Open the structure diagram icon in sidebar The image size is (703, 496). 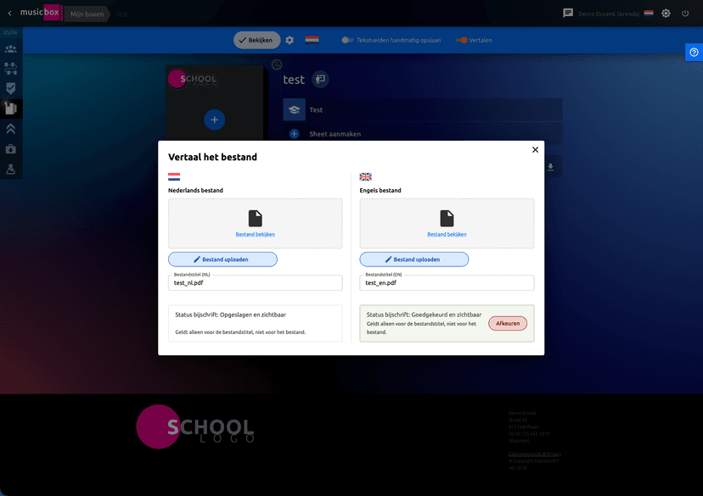(11, 69)
